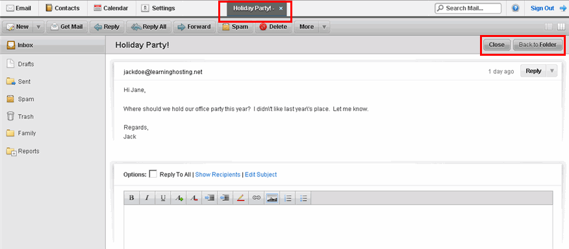Expand the Reports folder tree
Viewport: 569px width, 249px height.
14,154
